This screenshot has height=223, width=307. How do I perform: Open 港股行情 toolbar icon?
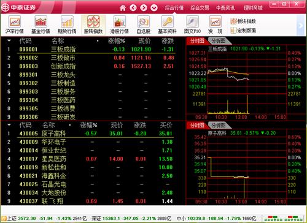point(120,25)
